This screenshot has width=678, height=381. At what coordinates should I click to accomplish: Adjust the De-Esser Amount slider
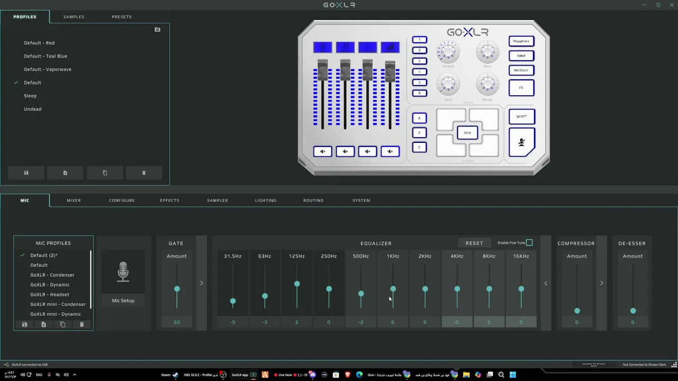pyautogui.click(x=632, y=311)
